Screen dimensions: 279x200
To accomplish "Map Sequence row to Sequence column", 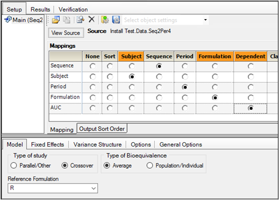I will 159,66.
